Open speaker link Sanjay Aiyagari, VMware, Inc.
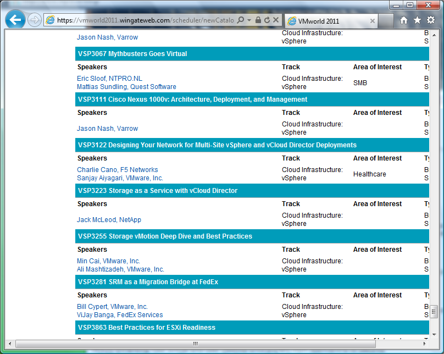This screenshot has width=444, height=354. (x=120, y=178)
